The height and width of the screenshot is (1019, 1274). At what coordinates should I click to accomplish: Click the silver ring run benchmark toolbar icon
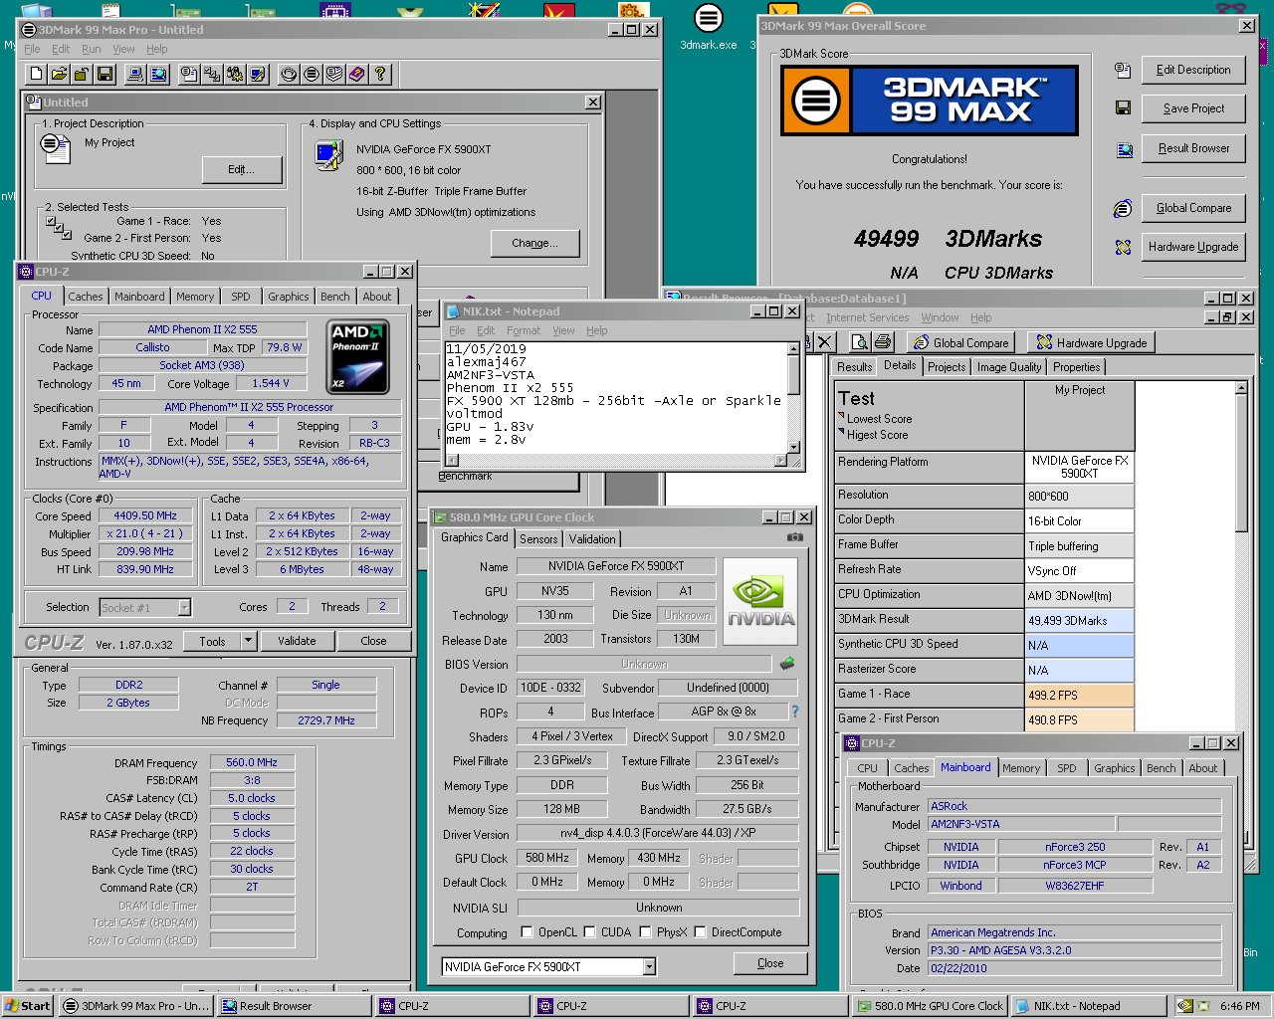[x=289, y=74]
